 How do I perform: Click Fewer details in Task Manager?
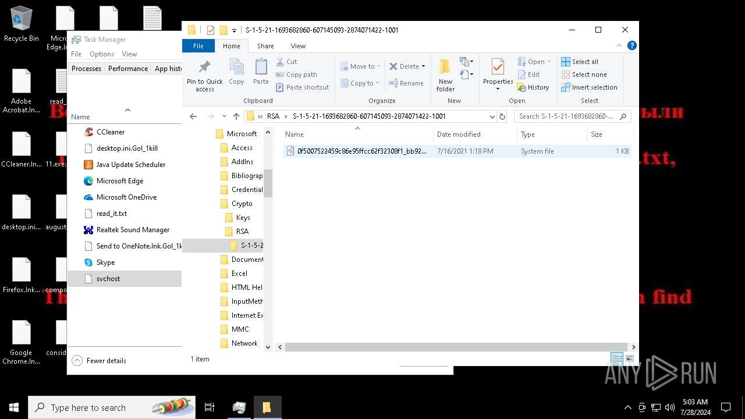[99, 361]
